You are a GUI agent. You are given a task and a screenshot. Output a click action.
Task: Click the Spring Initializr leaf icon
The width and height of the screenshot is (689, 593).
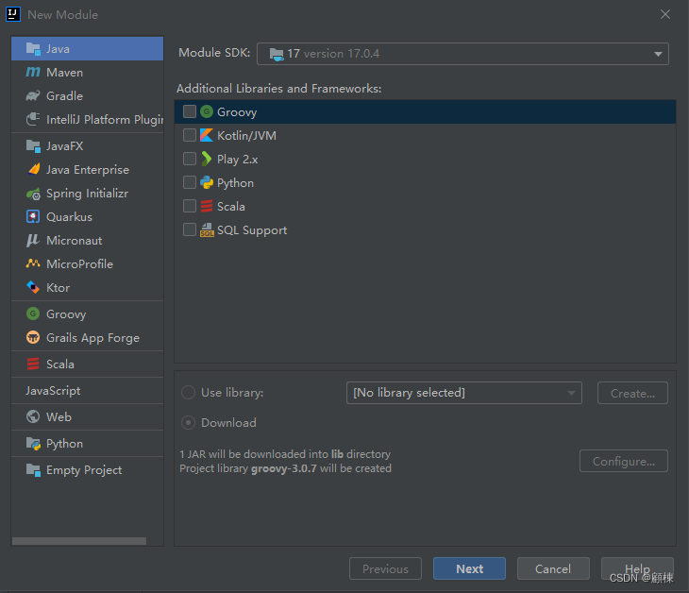(x=33, y=194)
